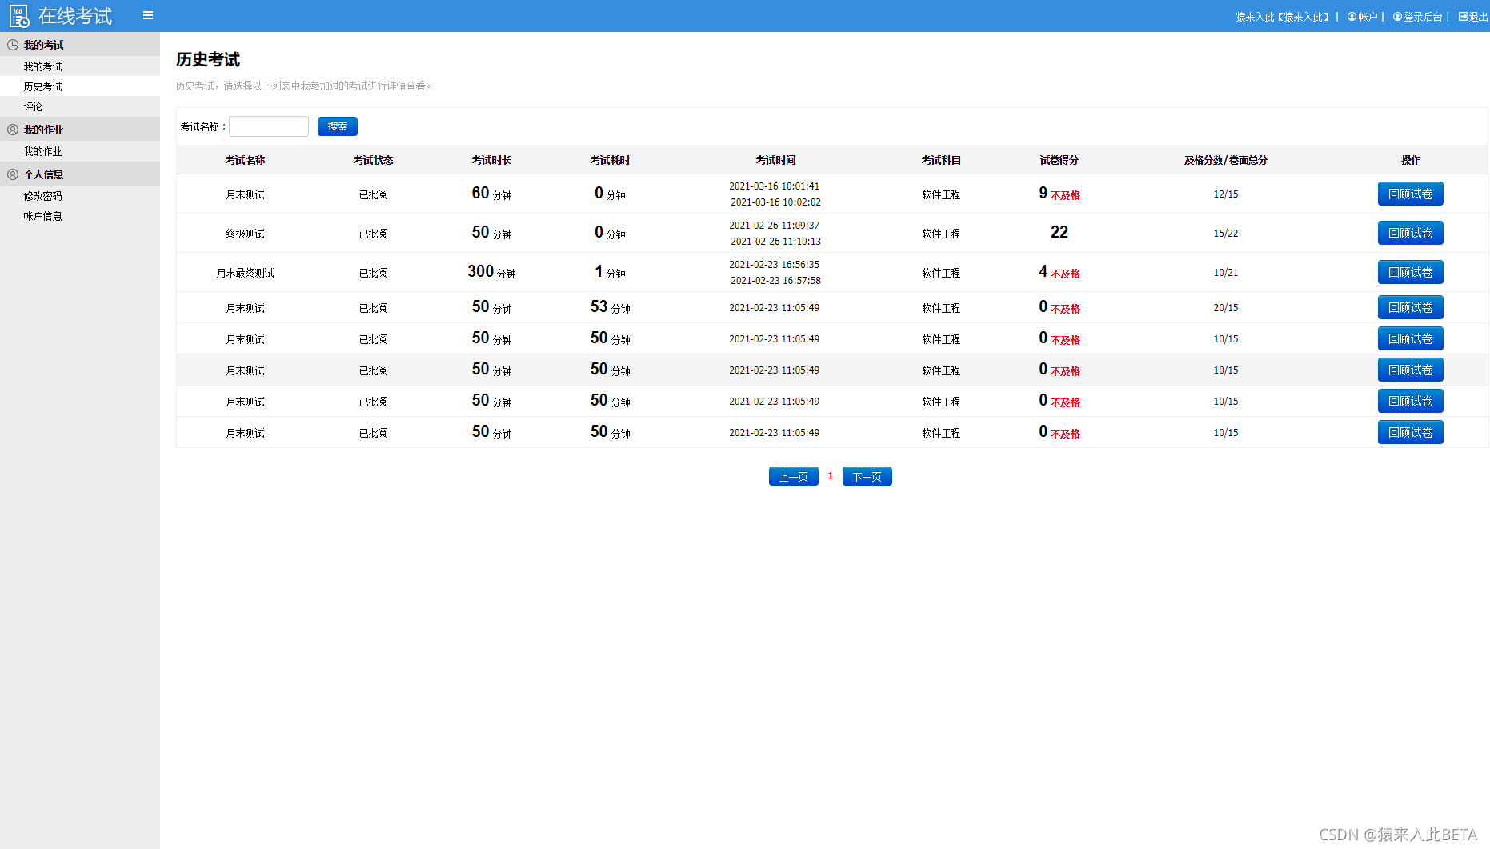Viewport: 1490px width, 849px height.
Task: Review paper for 2021-03-16 月末测试 exam
Action: 1411,194
